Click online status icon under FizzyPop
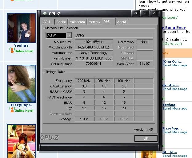192x158 pixels. (x=12, y=110)
